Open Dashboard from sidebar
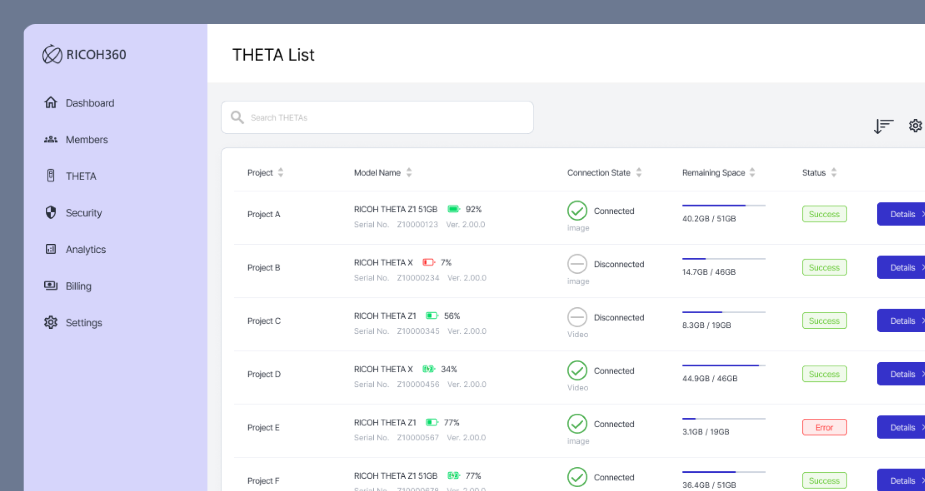The height and width of the screenshot is (491, 925). coord(90,103)
